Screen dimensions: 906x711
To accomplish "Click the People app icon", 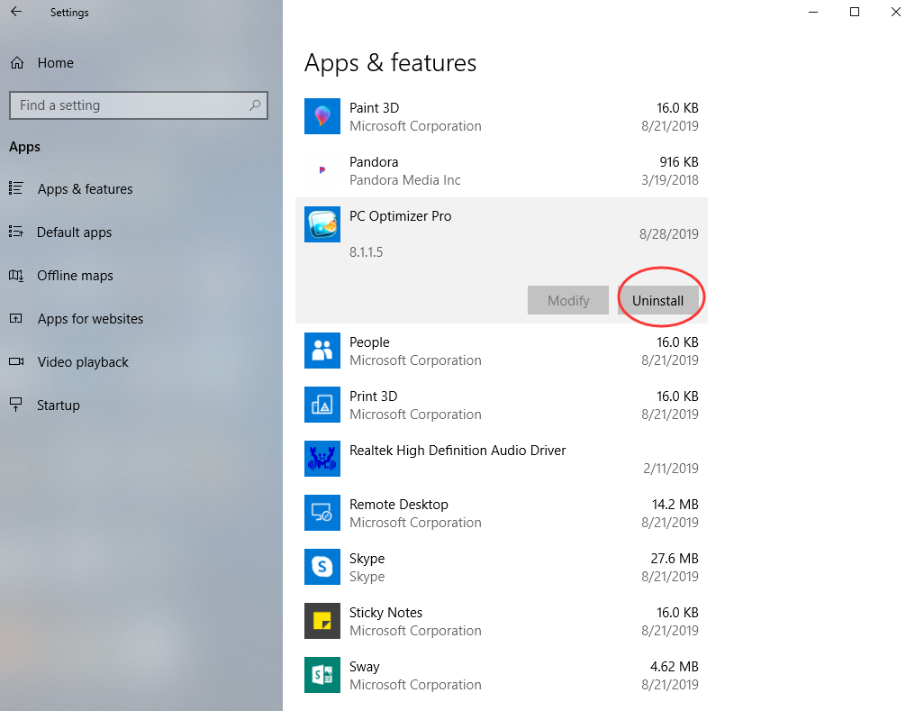I will click(x=322, y=351).
